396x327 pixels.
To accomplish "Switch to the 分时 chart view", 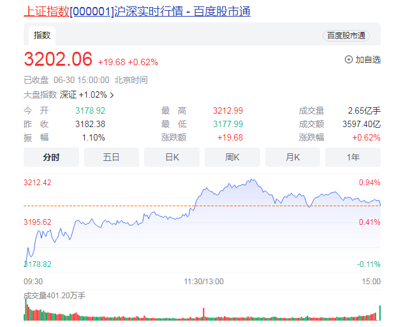I will [x=51, y=157].
